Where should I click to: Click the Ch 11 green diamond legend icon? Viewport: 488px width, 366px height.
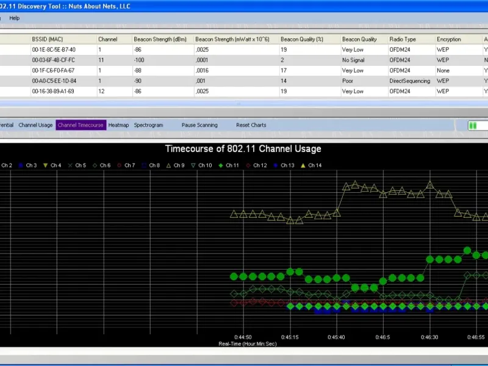coord(220,165)
